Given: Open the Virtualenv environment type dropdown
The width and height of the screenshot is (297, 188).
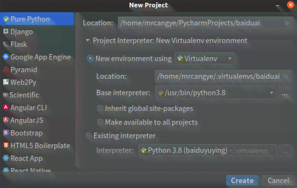Looking at the screenshot, I should pos(204,58).
